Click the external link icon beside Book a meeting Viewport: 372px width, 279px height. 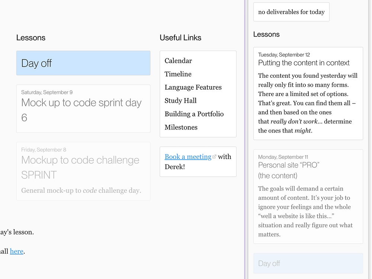(x=214, y=157)
